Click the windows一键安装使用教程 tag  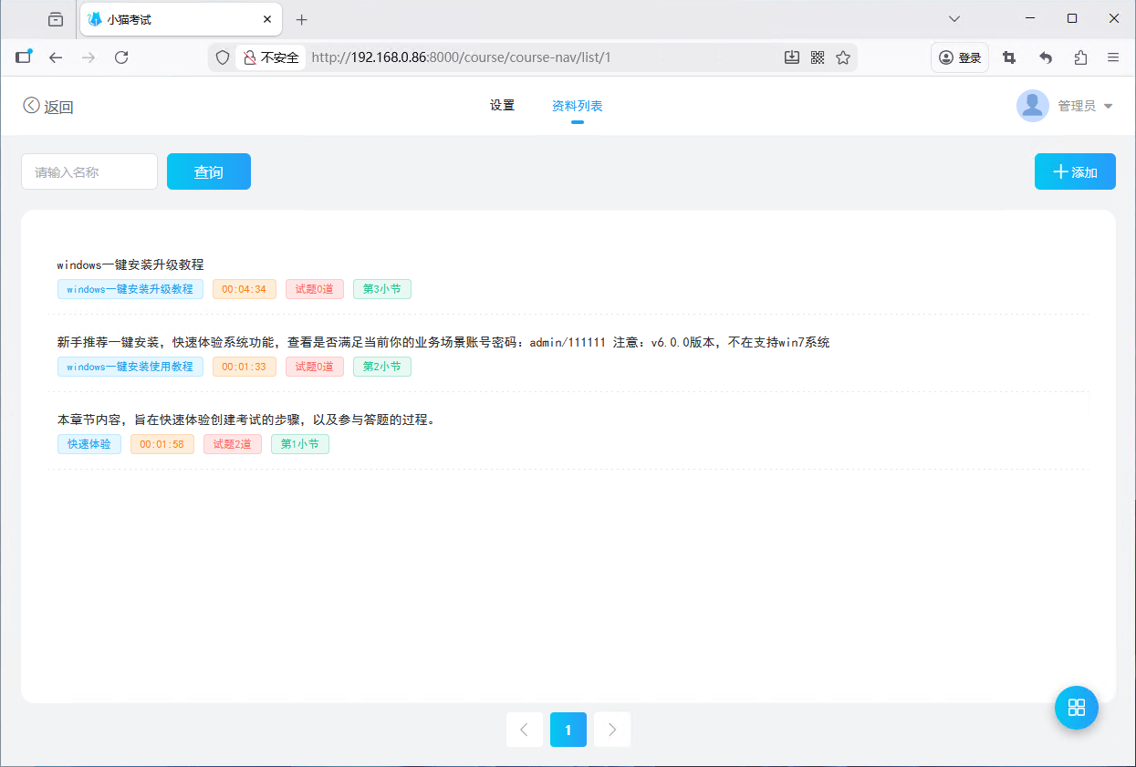130,367
